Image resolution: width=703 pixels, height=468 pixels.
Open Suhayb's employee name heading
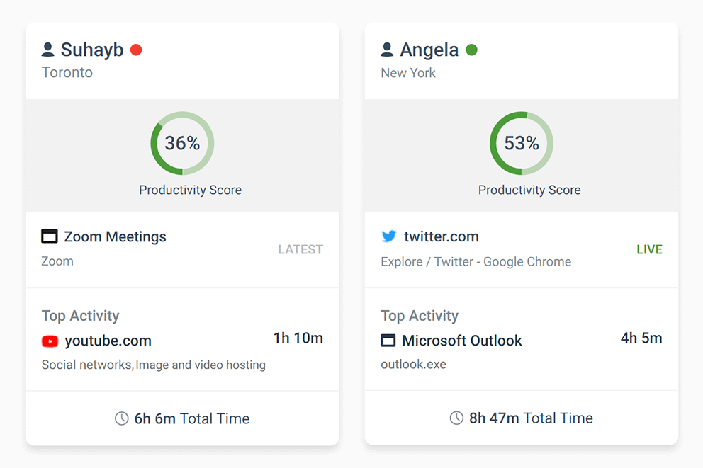coord(92,50)
